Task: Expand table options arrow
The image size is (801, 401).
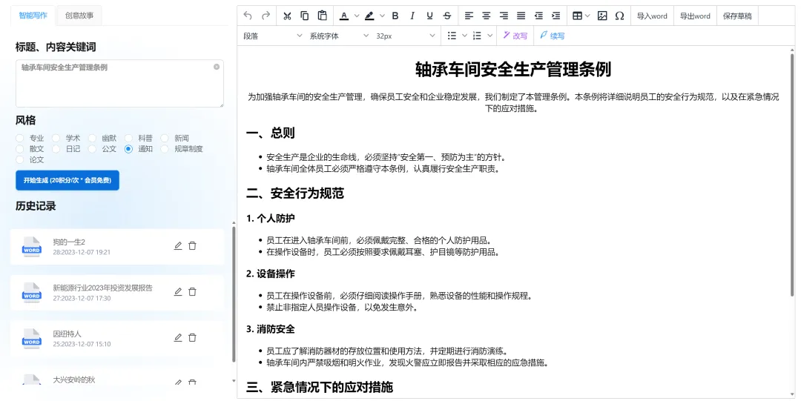Action: tap(587, 16)
